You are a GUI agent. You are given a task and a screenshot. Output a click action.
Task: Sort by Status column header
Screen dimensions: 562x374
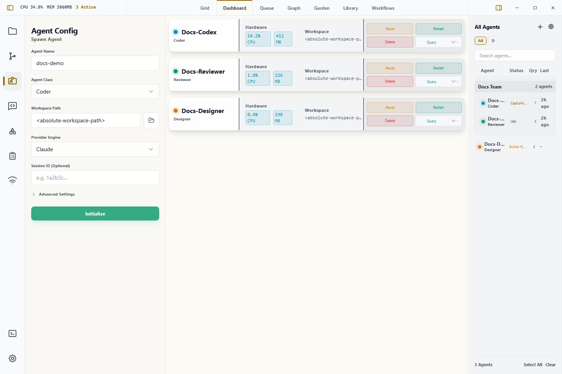tap(516, 71)
